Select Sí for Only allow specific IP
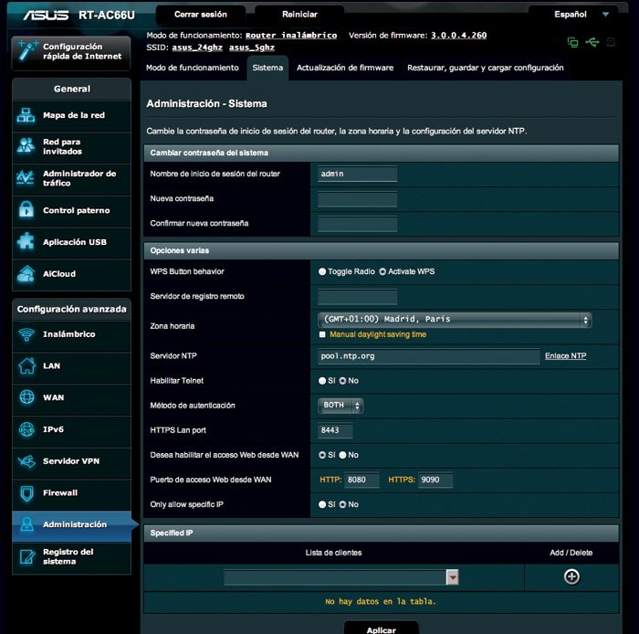This screenshot has height=634, width=639. pyautogui.click(x=322, y=505)
